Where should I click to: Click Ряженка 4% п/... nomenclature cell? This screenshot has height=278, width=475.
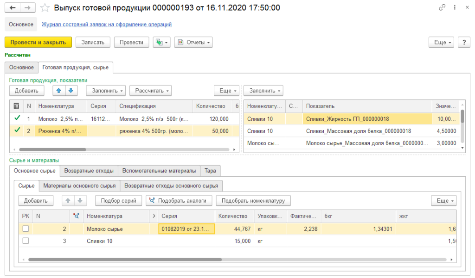coord(61,131)
